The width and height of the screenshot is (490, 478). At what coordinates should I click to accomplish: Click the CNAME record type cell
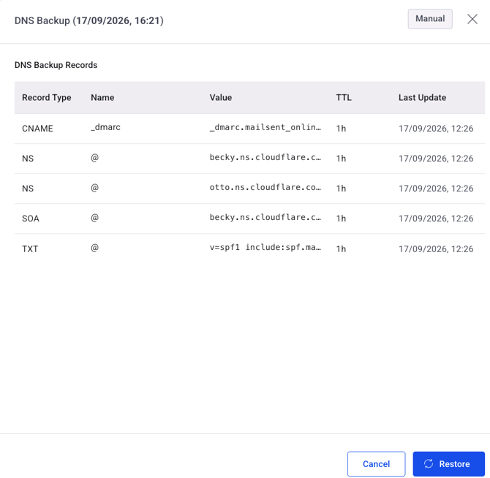[x=37, y=129]
